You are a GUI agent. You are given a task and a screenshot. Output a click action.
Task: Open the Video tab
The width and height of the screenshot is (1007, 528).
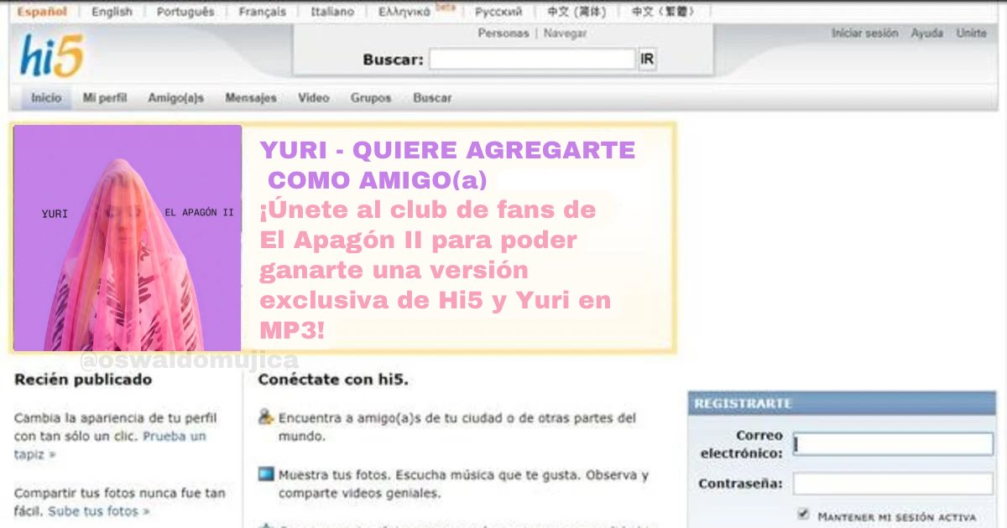click(x=314, y=98)
